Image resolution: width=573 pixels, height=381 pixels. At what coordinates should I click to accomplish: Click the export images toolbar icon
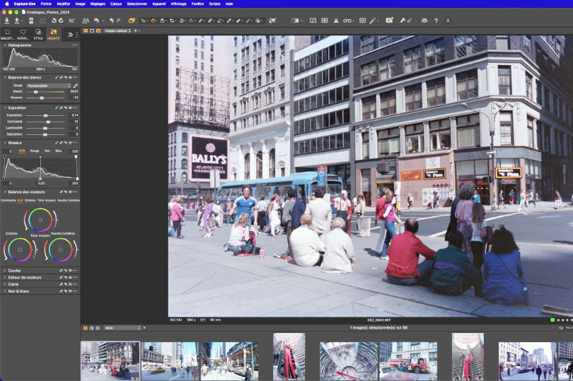[16, 20]
